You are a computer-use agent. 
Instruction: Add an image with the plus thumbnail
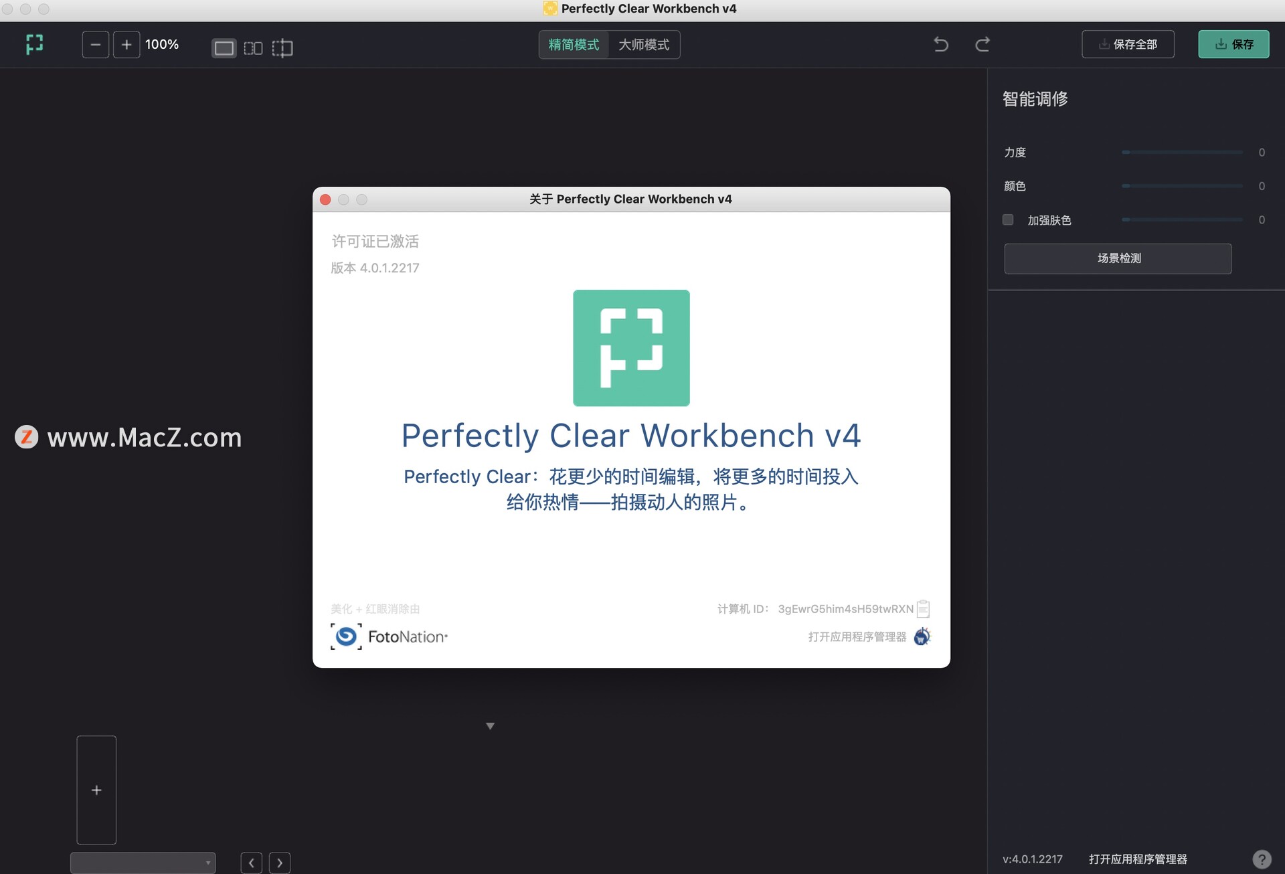(x=96, y=790)
